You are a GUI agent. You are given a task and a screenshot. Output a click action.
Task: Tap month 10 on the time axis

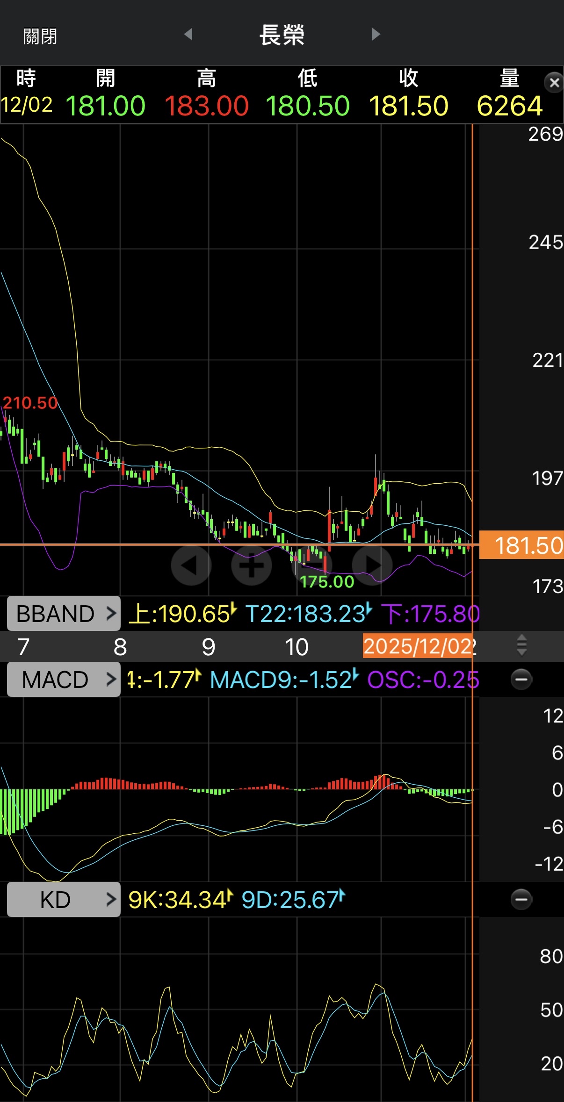pyautogui.click(x=296, y=647)
